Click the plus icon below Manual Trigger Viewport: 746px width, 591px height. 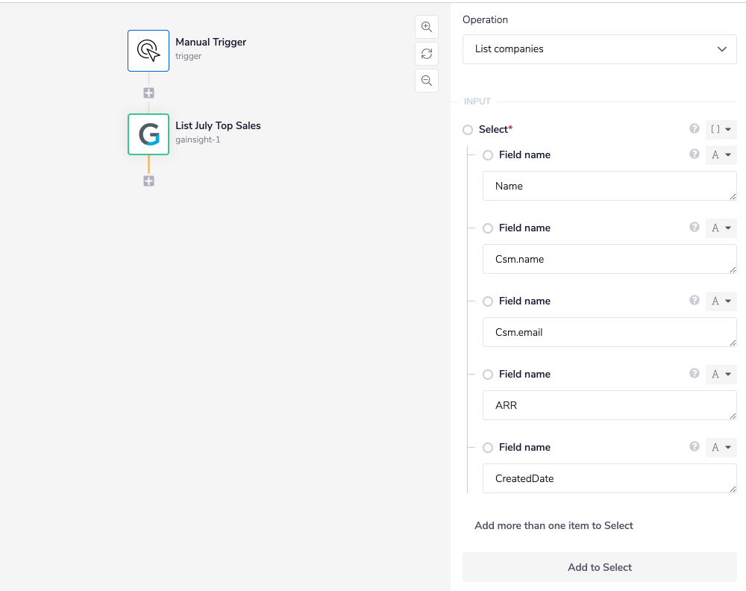point(148,93)
